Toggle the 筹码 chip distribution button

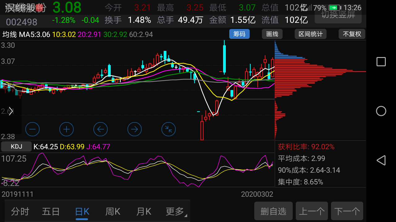click(239, 34)
